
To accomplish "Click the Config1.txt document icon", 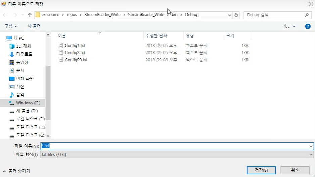I will pos(61,45).
